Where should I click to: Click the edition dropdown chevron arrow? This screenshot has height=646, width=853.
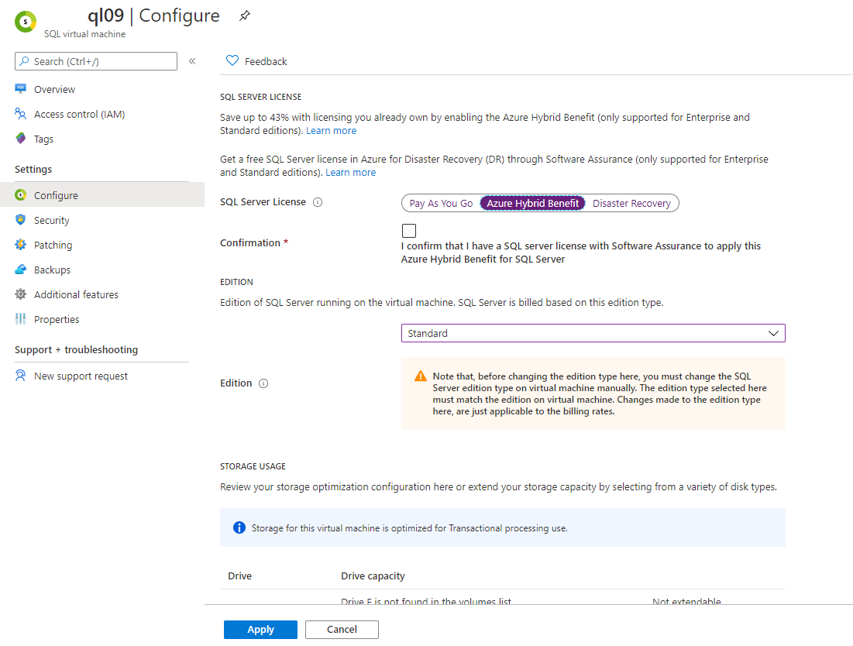click(x=773, y=333)
